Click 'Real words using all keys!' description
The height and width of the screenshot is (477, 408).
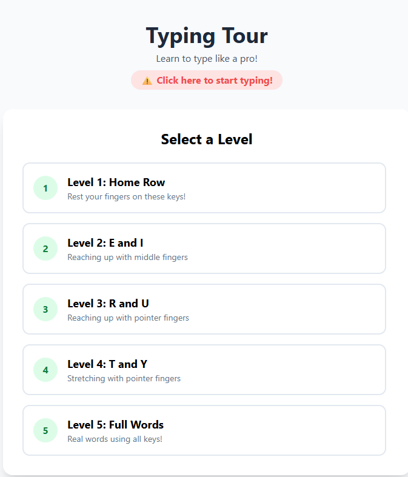(x=115, y=439)
